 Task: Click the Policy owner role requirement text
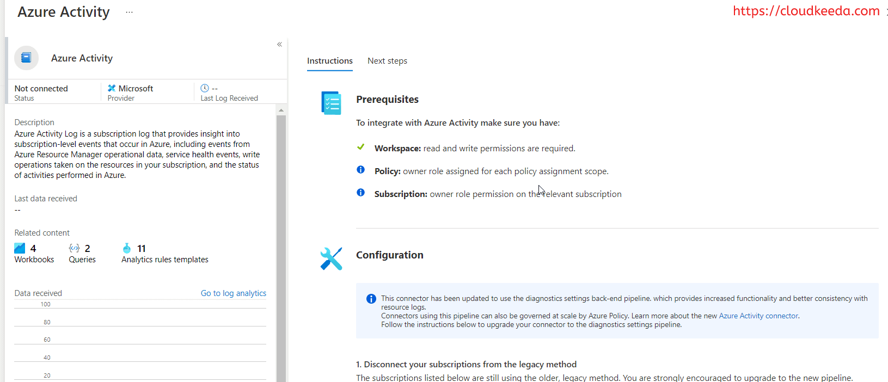coord(492,171)
